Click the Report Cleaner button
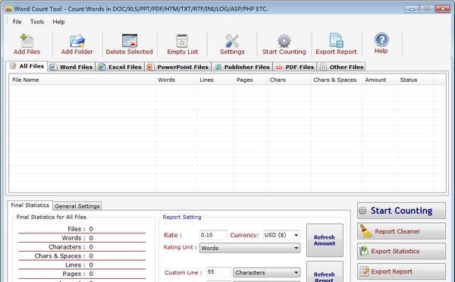Viewport: 455px width, 282px height. point(401,231)
